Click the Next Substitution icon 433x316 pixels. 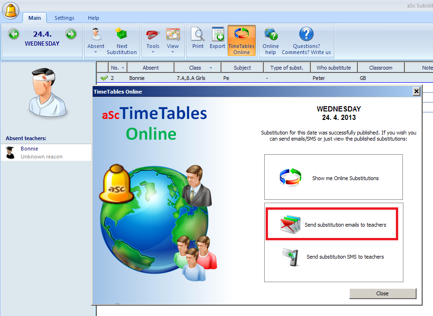tap(122, 40)
